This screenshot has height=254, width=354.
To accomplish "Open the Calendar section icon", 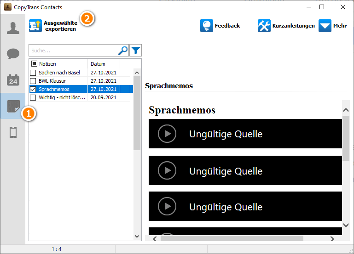I will pyautogui.click(x=13, y=80).
